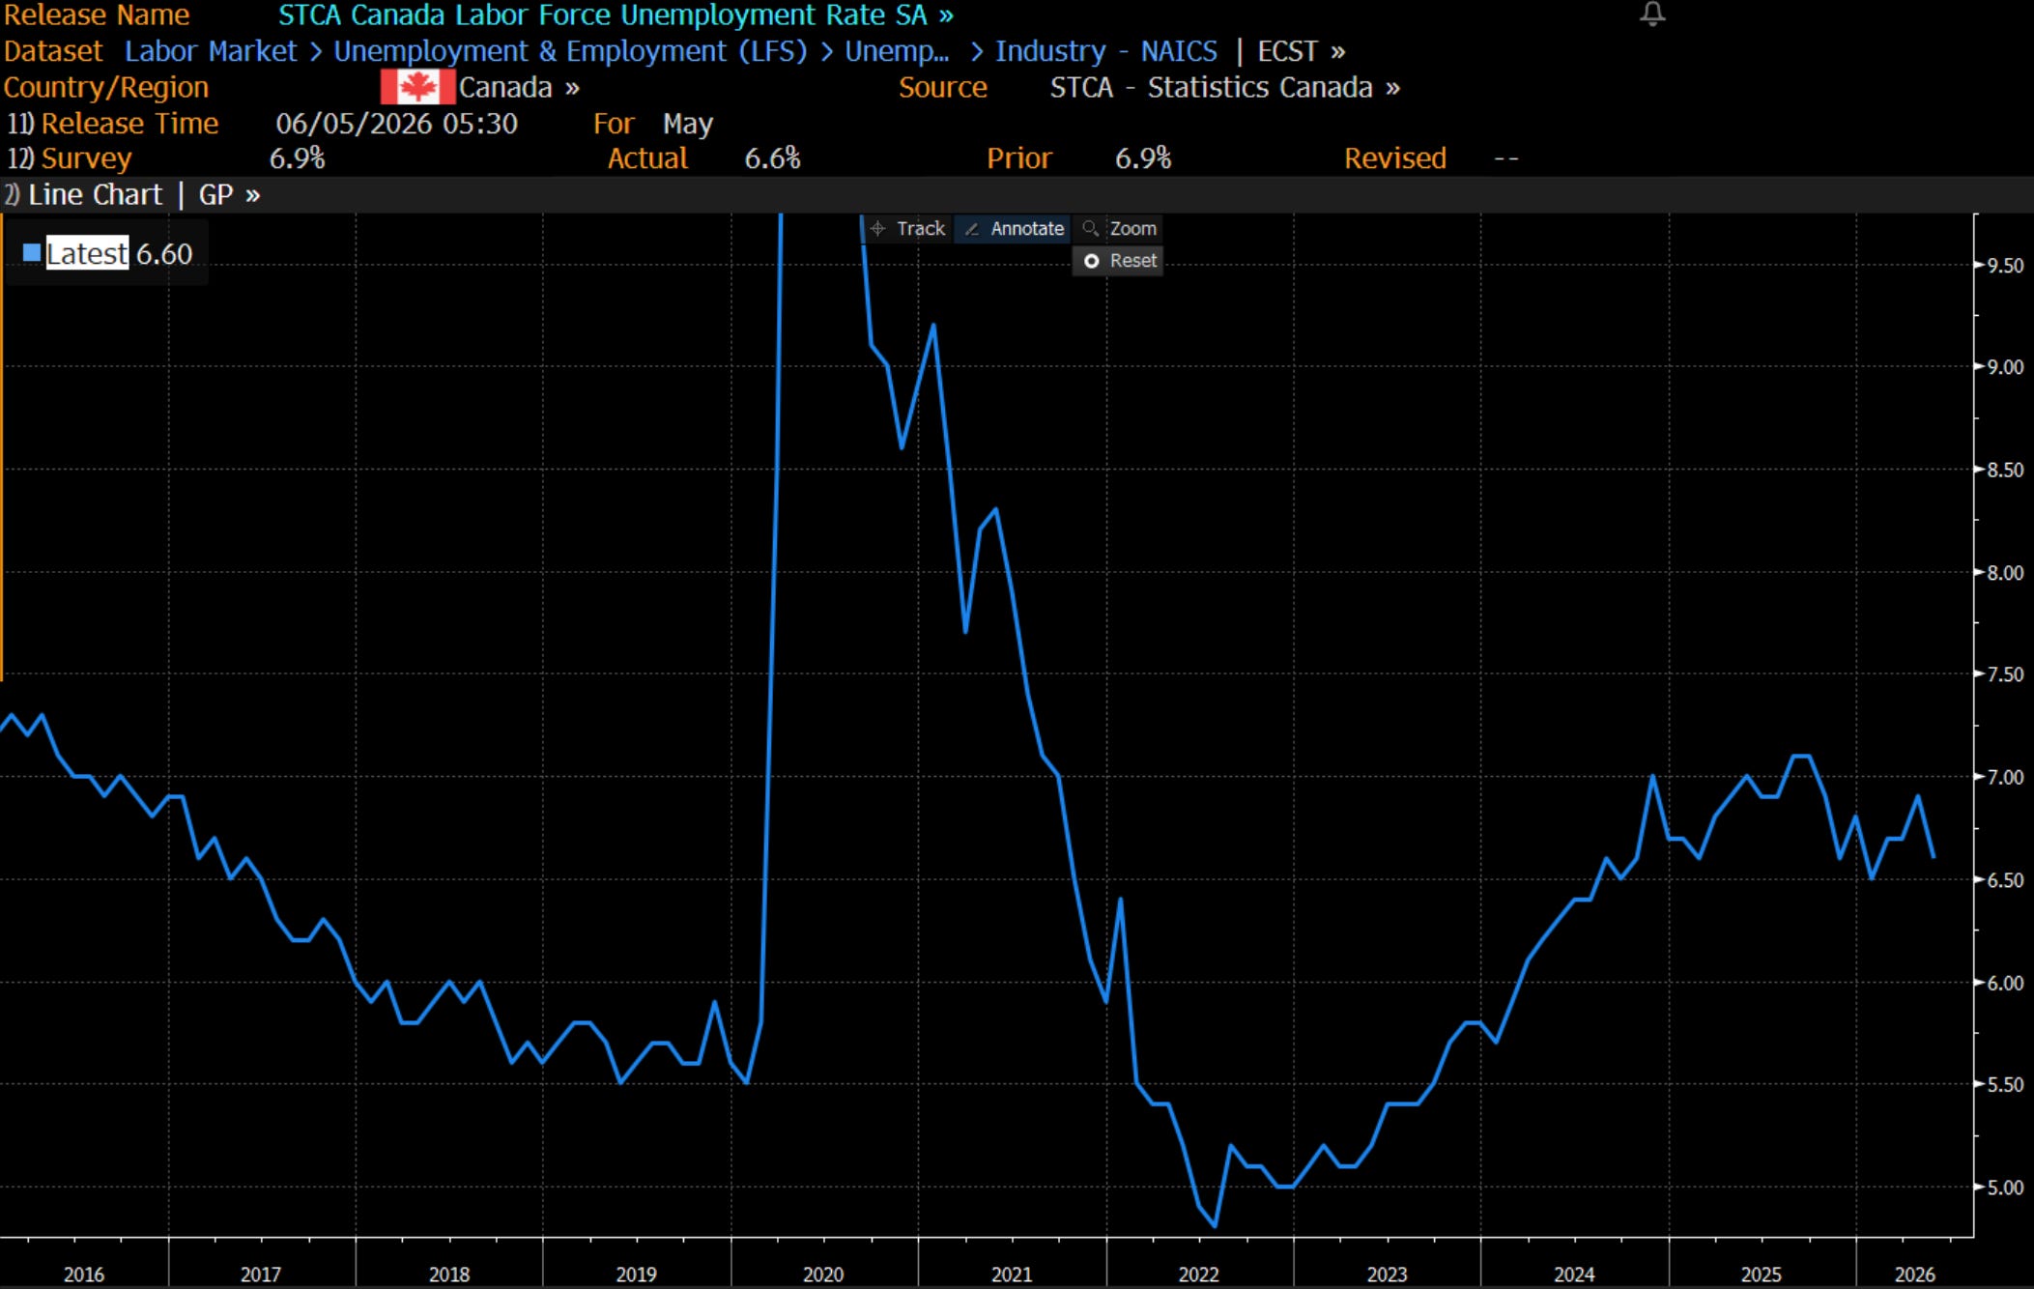The height and width of the screenshot is (1289, 2034).
Task: Expand Canada country selection
Action: click(x=519, y=88)
